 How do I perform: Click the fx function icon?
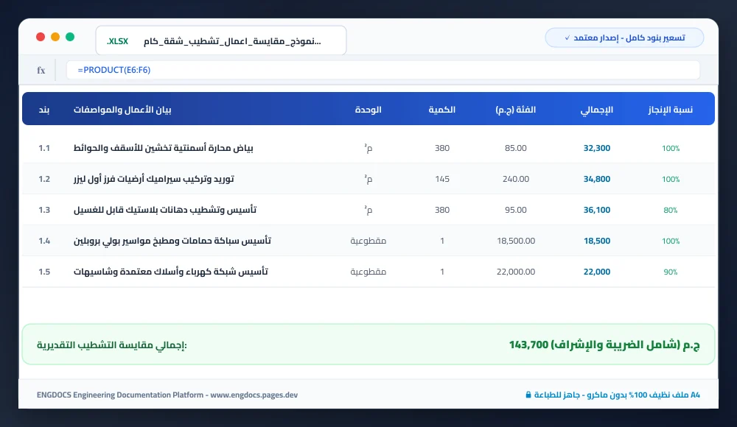coord(41,70)
